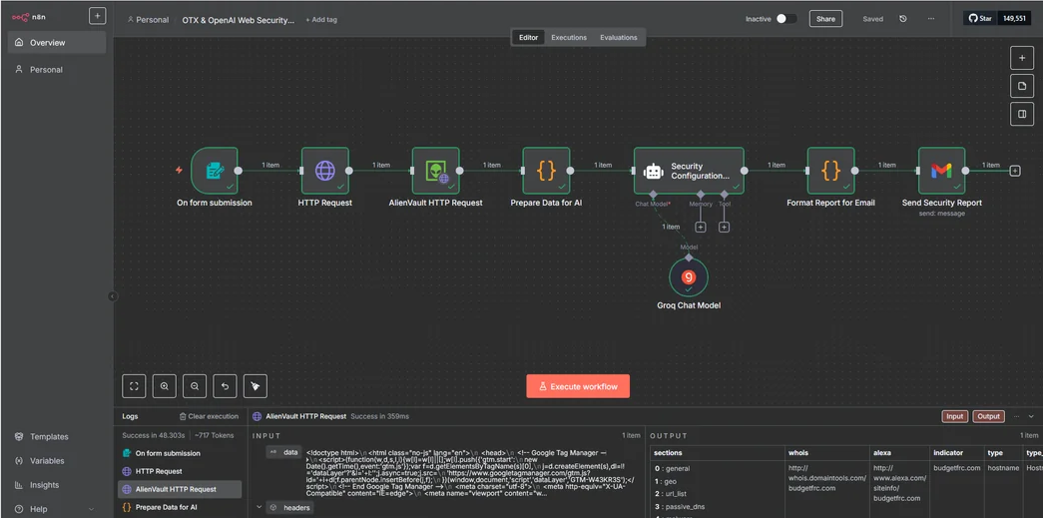Click the 149,551 star count
The height and width of the screenshot is (518, 1043).
[x=1014, y=19]
